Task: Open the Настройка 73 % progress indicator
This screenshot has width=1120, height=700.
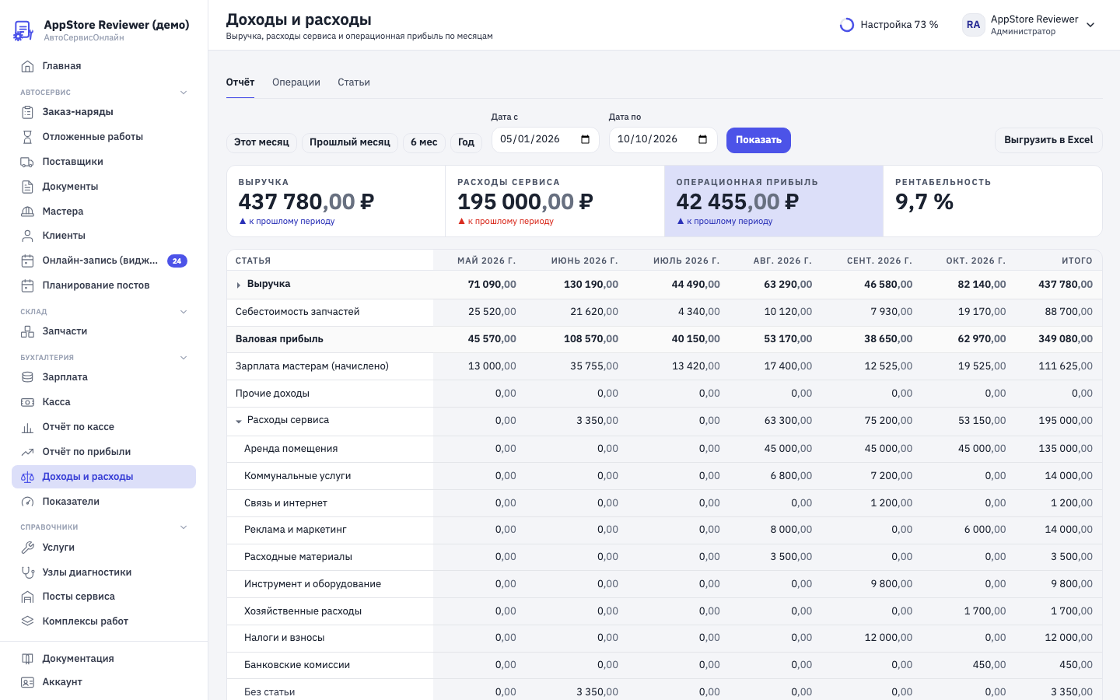Action: pos(889,25)
